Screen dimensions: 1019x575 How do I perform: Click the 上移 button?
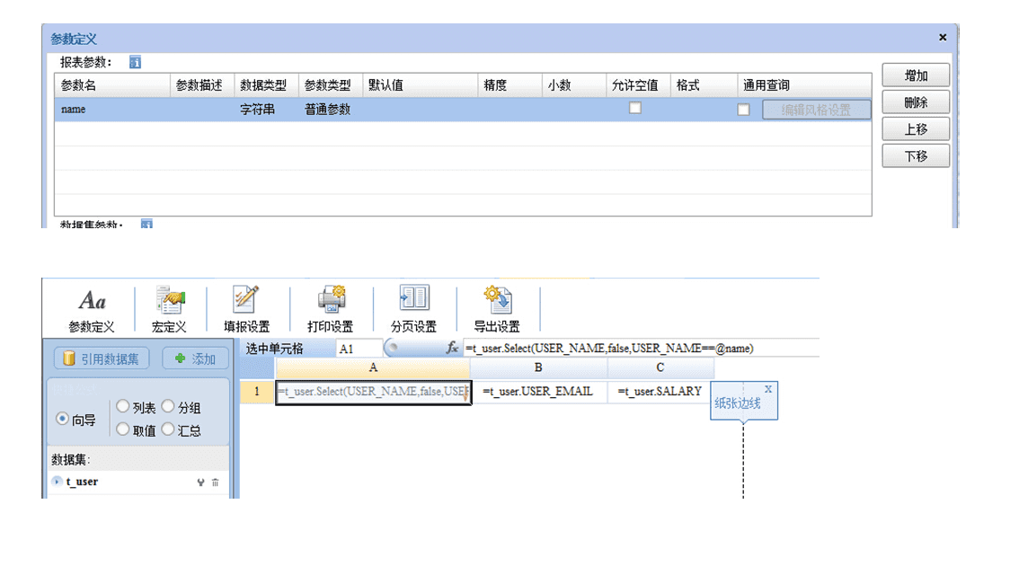click(916, 129)
